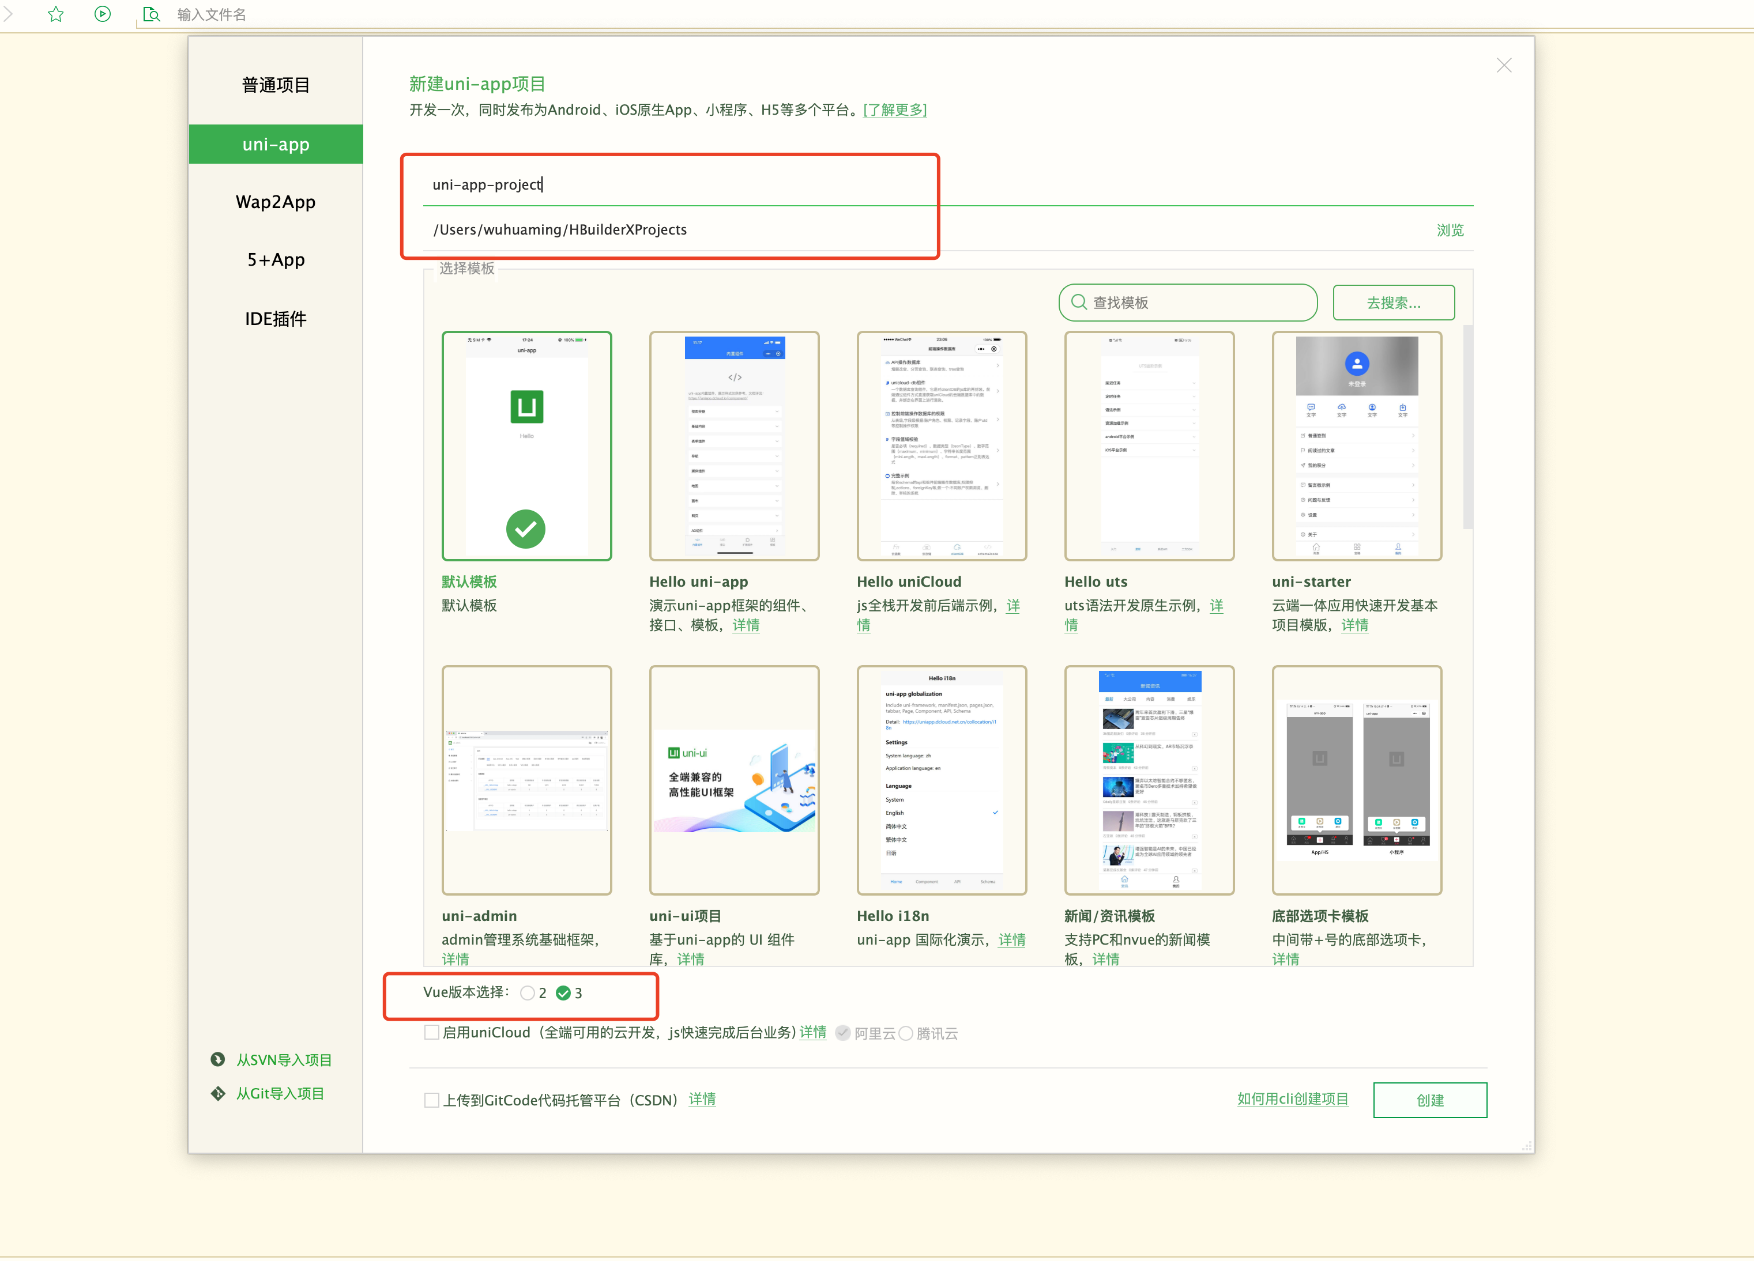Click the uni-starter template title
The width and height of the screenshot is (1754, 1261).
(x=1311, y=582)
